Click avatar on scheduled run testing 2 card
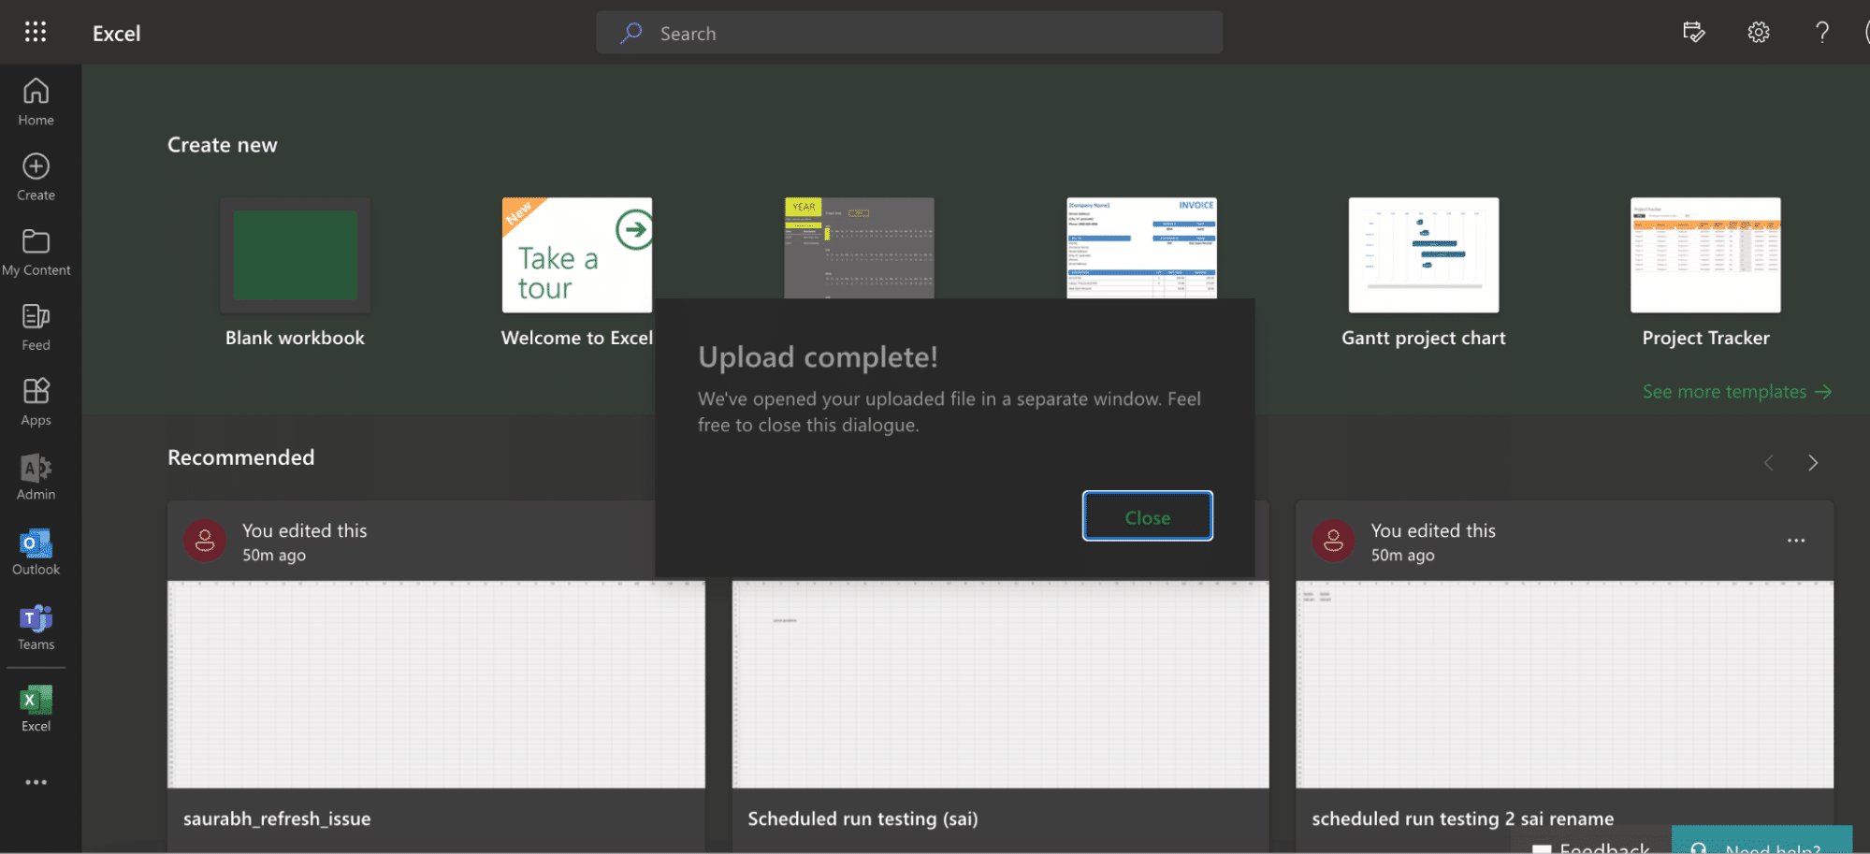This screenshot has height=854, width=1870. tap(1333, 541)
